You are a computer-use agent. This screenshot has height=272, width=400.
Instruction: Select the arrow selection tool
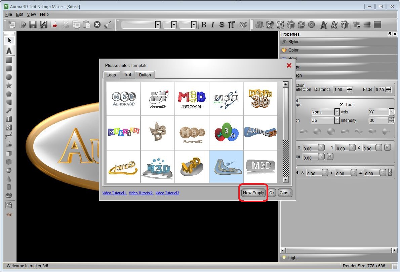tap(9, 40)
